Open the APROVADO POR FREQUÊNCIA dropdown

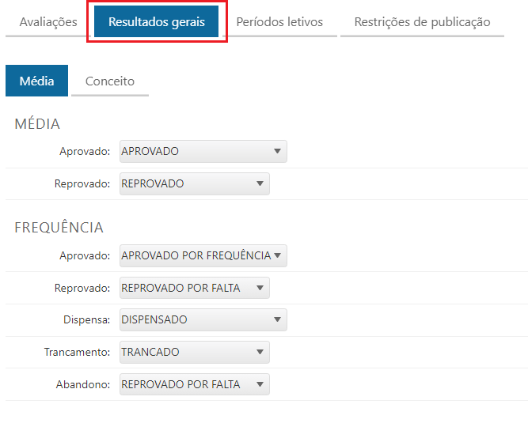click(x=203, y=256)
